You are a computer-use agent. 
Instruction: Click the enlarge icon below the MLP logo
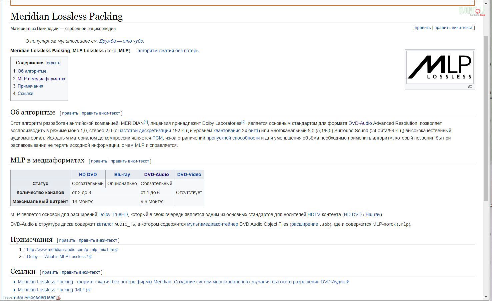(470, 87)
